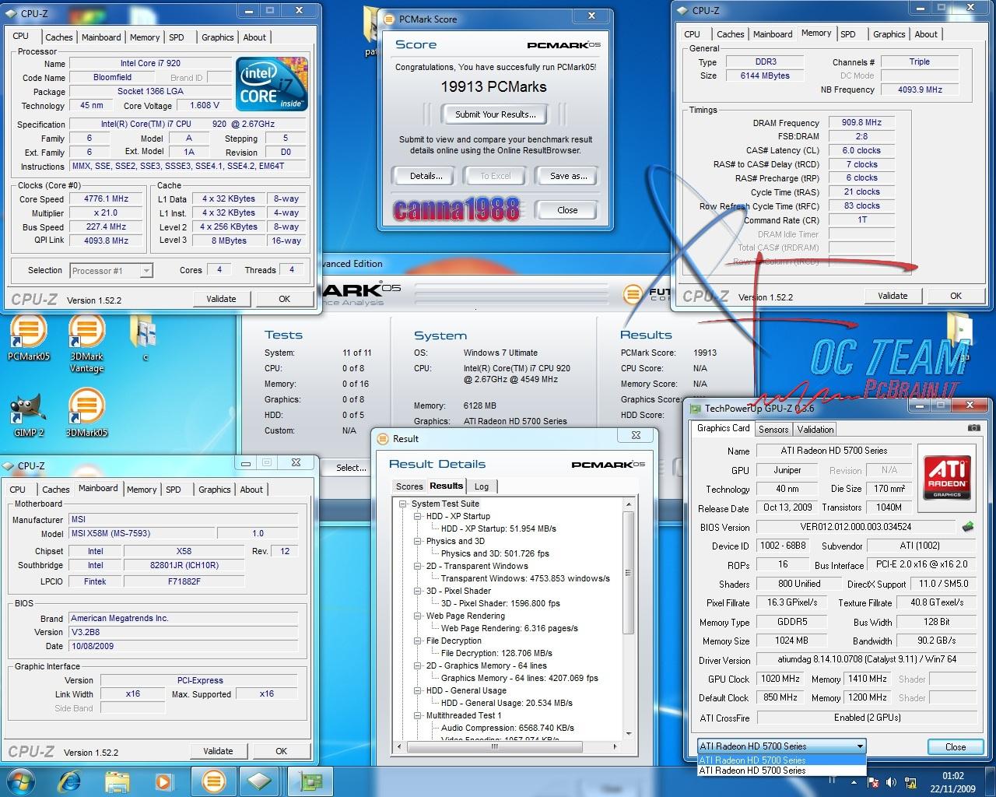Click the title bar icon of the PCMark Score window
The width and height of the screenshot is (996, 797).
point(388,19)
